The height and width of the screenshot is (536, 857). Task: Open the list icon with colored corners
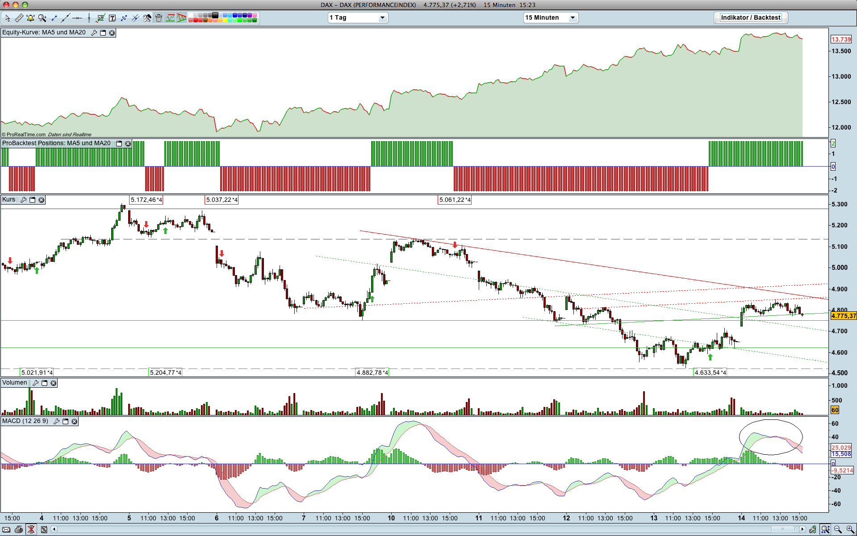[44, 529]
